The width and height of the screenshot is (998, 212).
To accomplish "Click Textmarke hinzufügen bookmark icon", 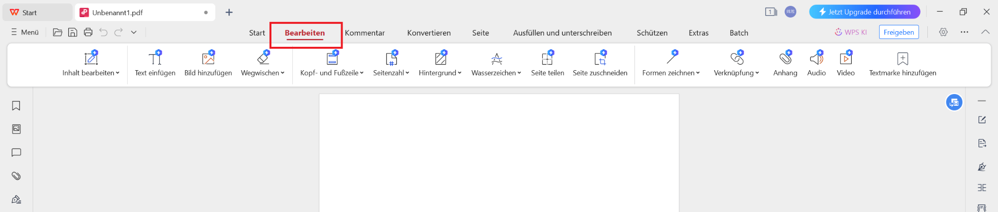I will 902,59.
